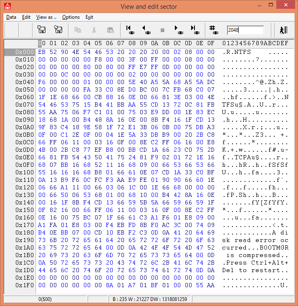Viewport: 298px width, 306px height.
Task: Click ASCII text 'f..TCPAu$....r..'
Action: coord(255,157)
